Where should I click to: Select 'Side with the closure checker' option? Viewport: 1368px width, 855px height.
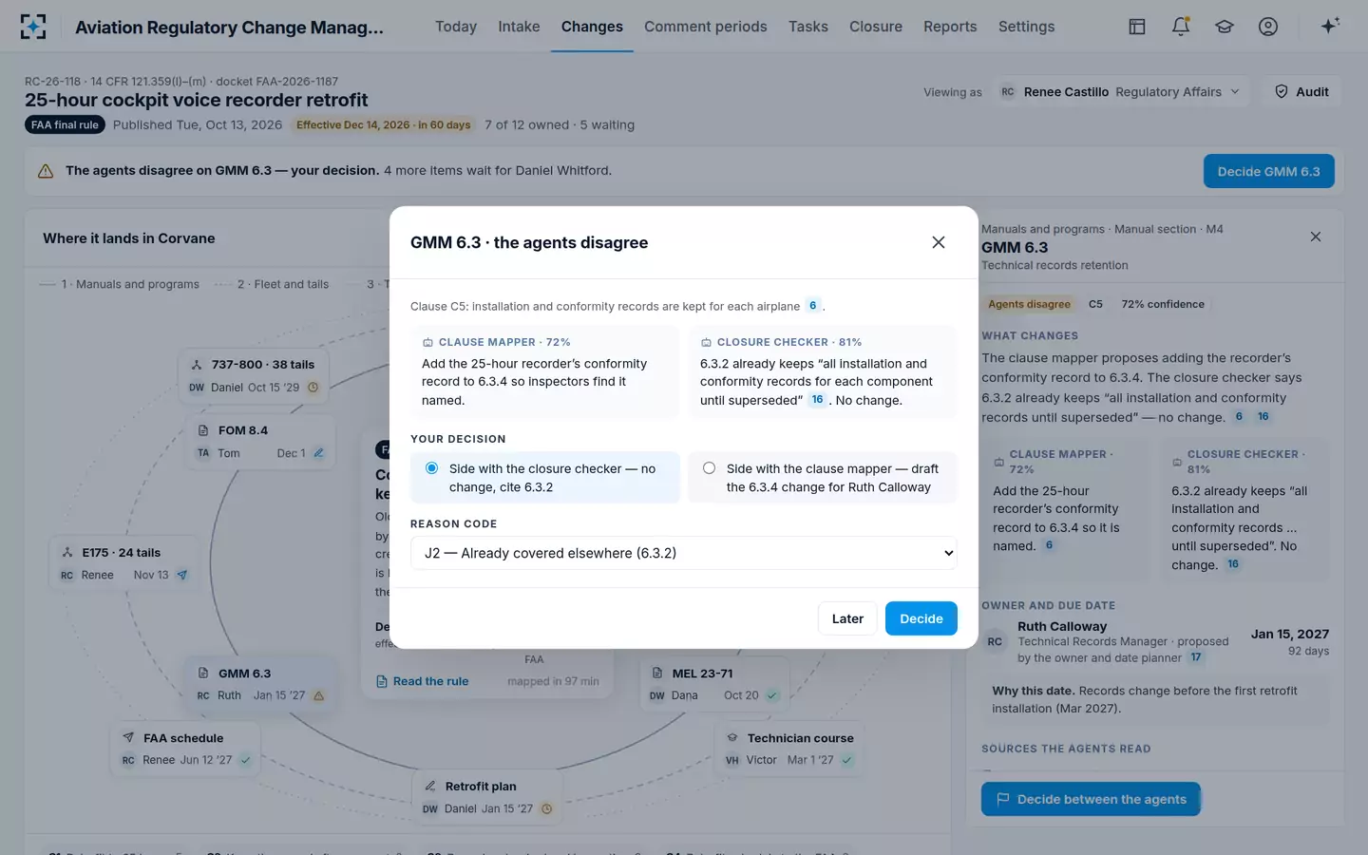pos(545,478)
